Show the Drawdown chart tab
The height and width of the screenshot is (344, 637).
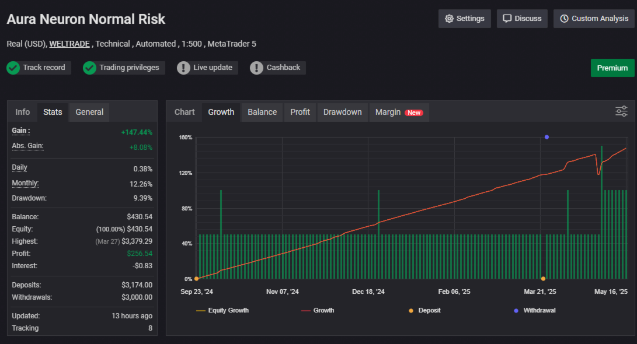click(x=343, y=112)
